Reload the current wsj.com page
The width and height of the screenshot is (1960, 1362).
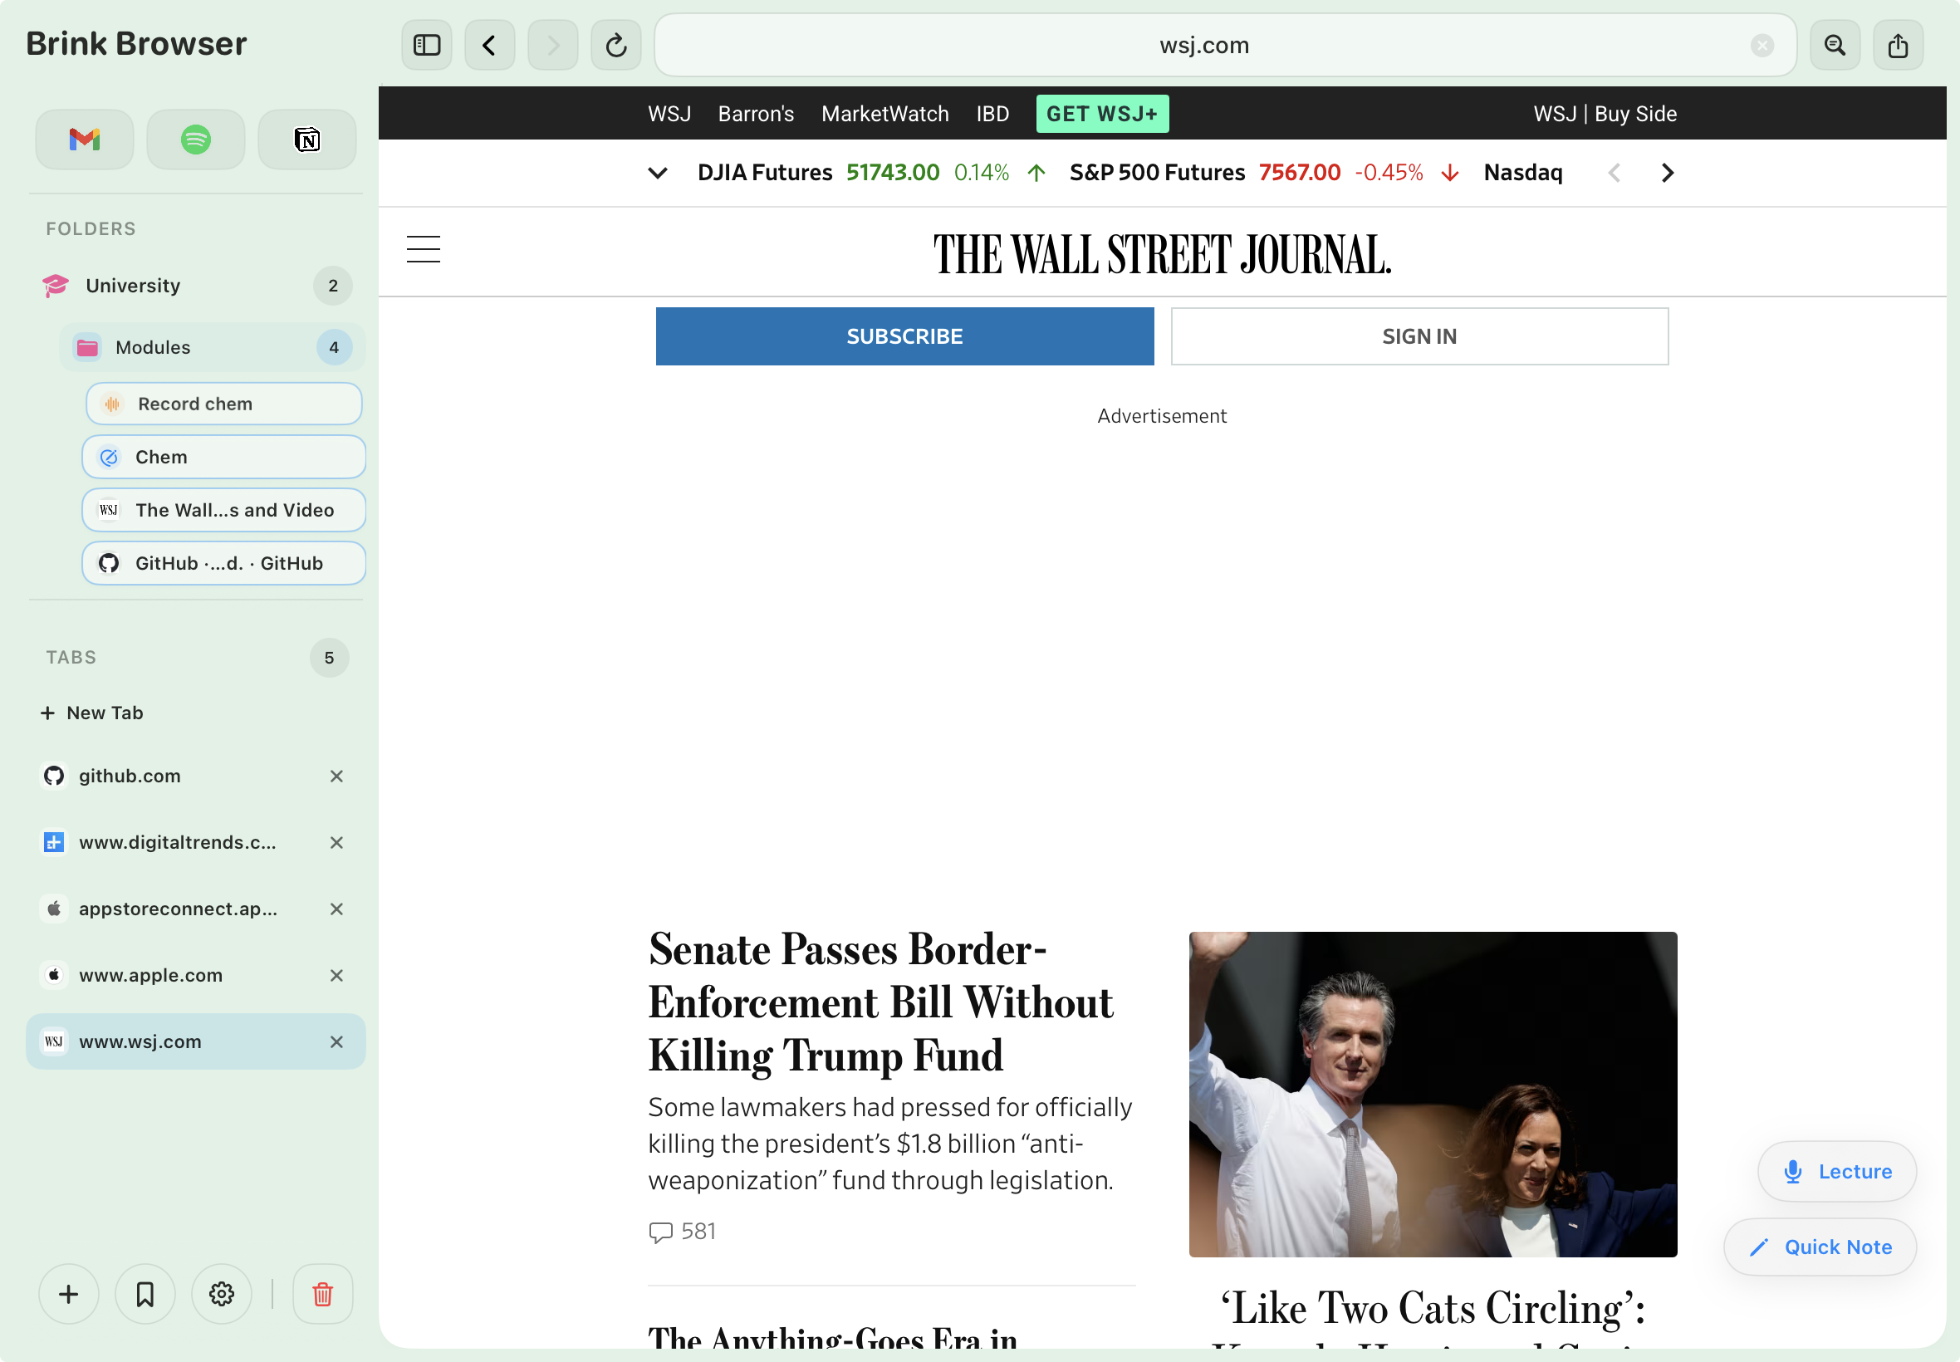tap(616, 45)
